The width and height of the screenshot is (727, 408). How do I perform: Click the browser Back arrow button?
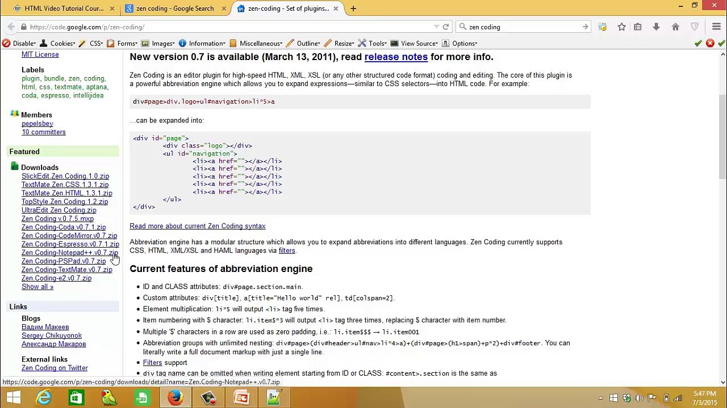11,27
